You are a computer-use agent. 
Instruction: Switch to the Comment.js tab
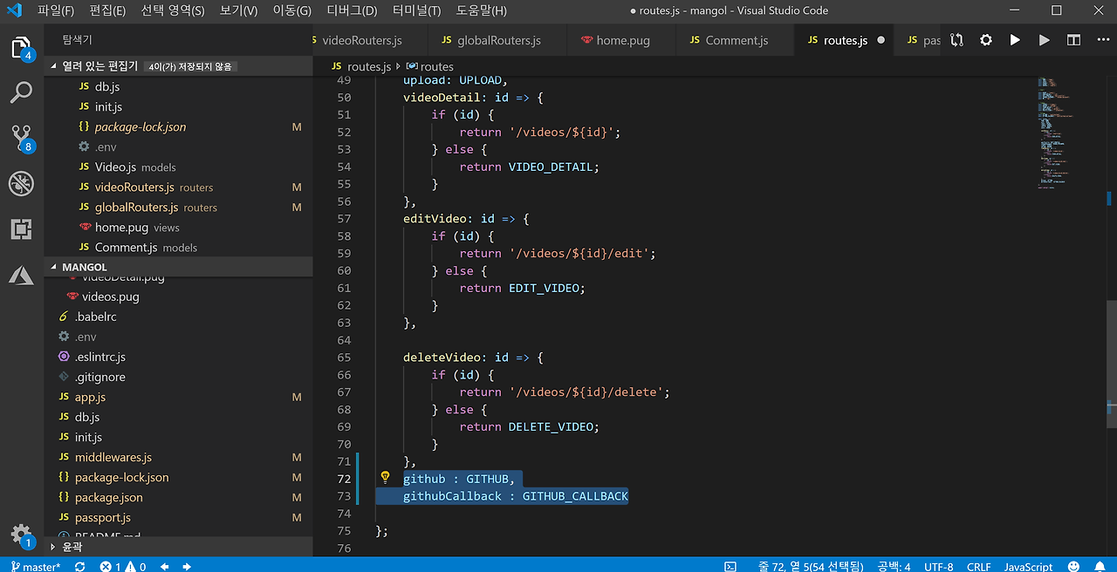[735, 40]
